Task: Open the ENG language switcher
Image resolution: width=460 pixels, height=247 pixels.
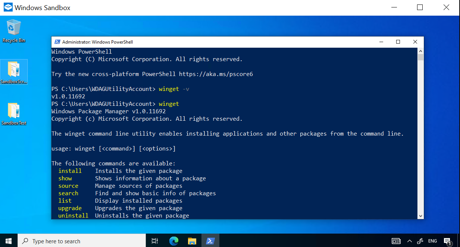Action: 432,241
